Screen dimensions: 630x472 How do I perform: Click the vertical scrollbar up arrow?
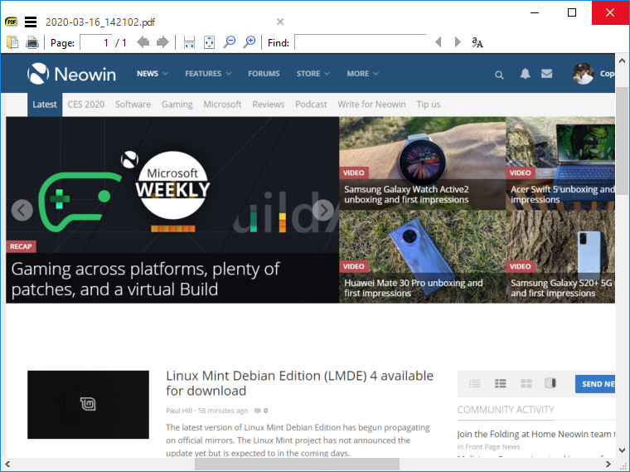622,61
